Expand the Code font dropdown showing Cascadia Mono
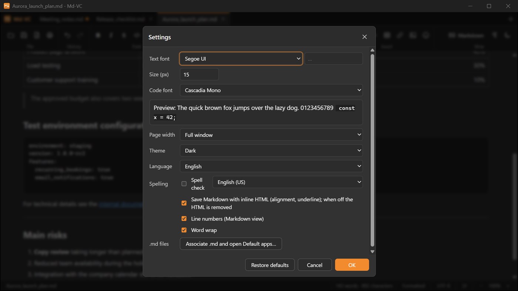This screenshot has height=291, width=518. 271,90
